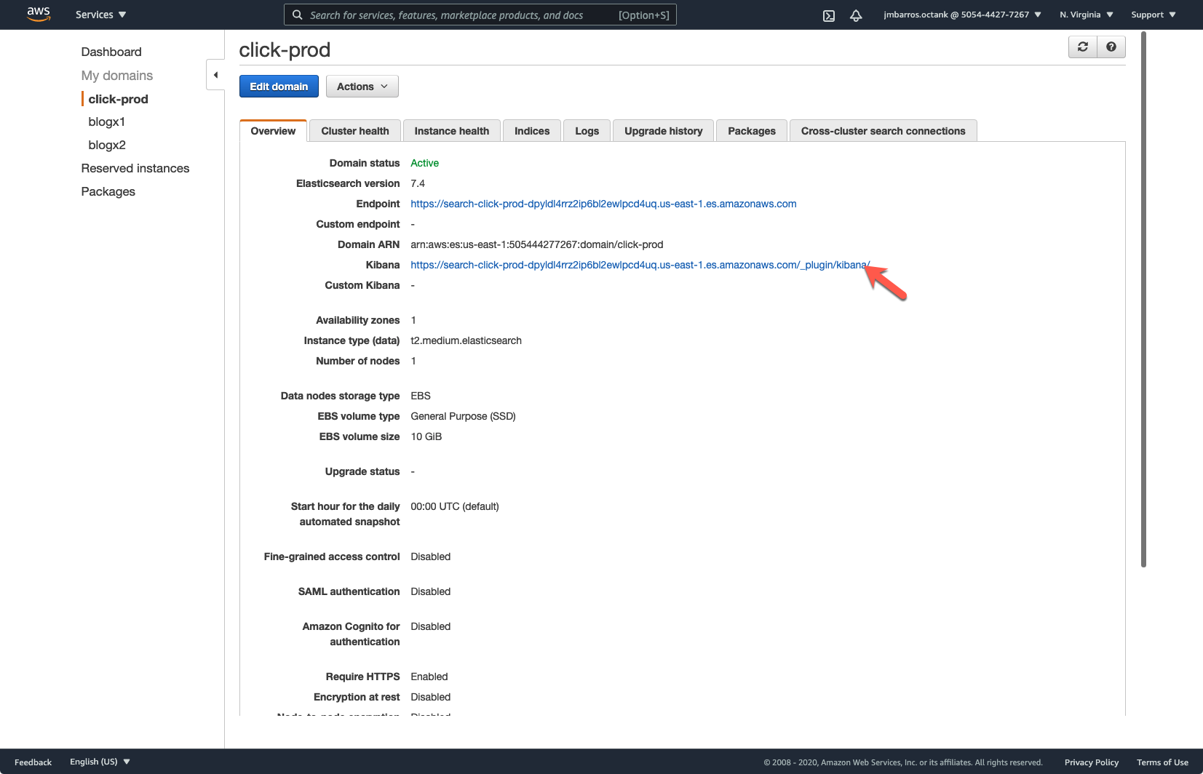This screenshot has width=1203, height=774.
Task: Open the Terms of Use link
Action: point(1162,762)
